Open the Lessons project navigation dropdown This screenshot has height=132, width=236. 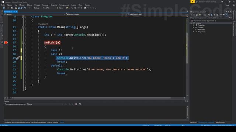(x=35, y=14)
